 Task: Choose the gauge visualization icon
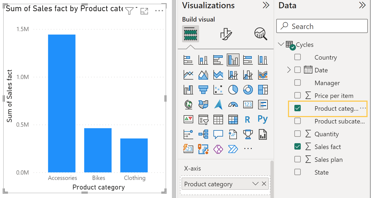pyautogui.click(x=233, y=105)
